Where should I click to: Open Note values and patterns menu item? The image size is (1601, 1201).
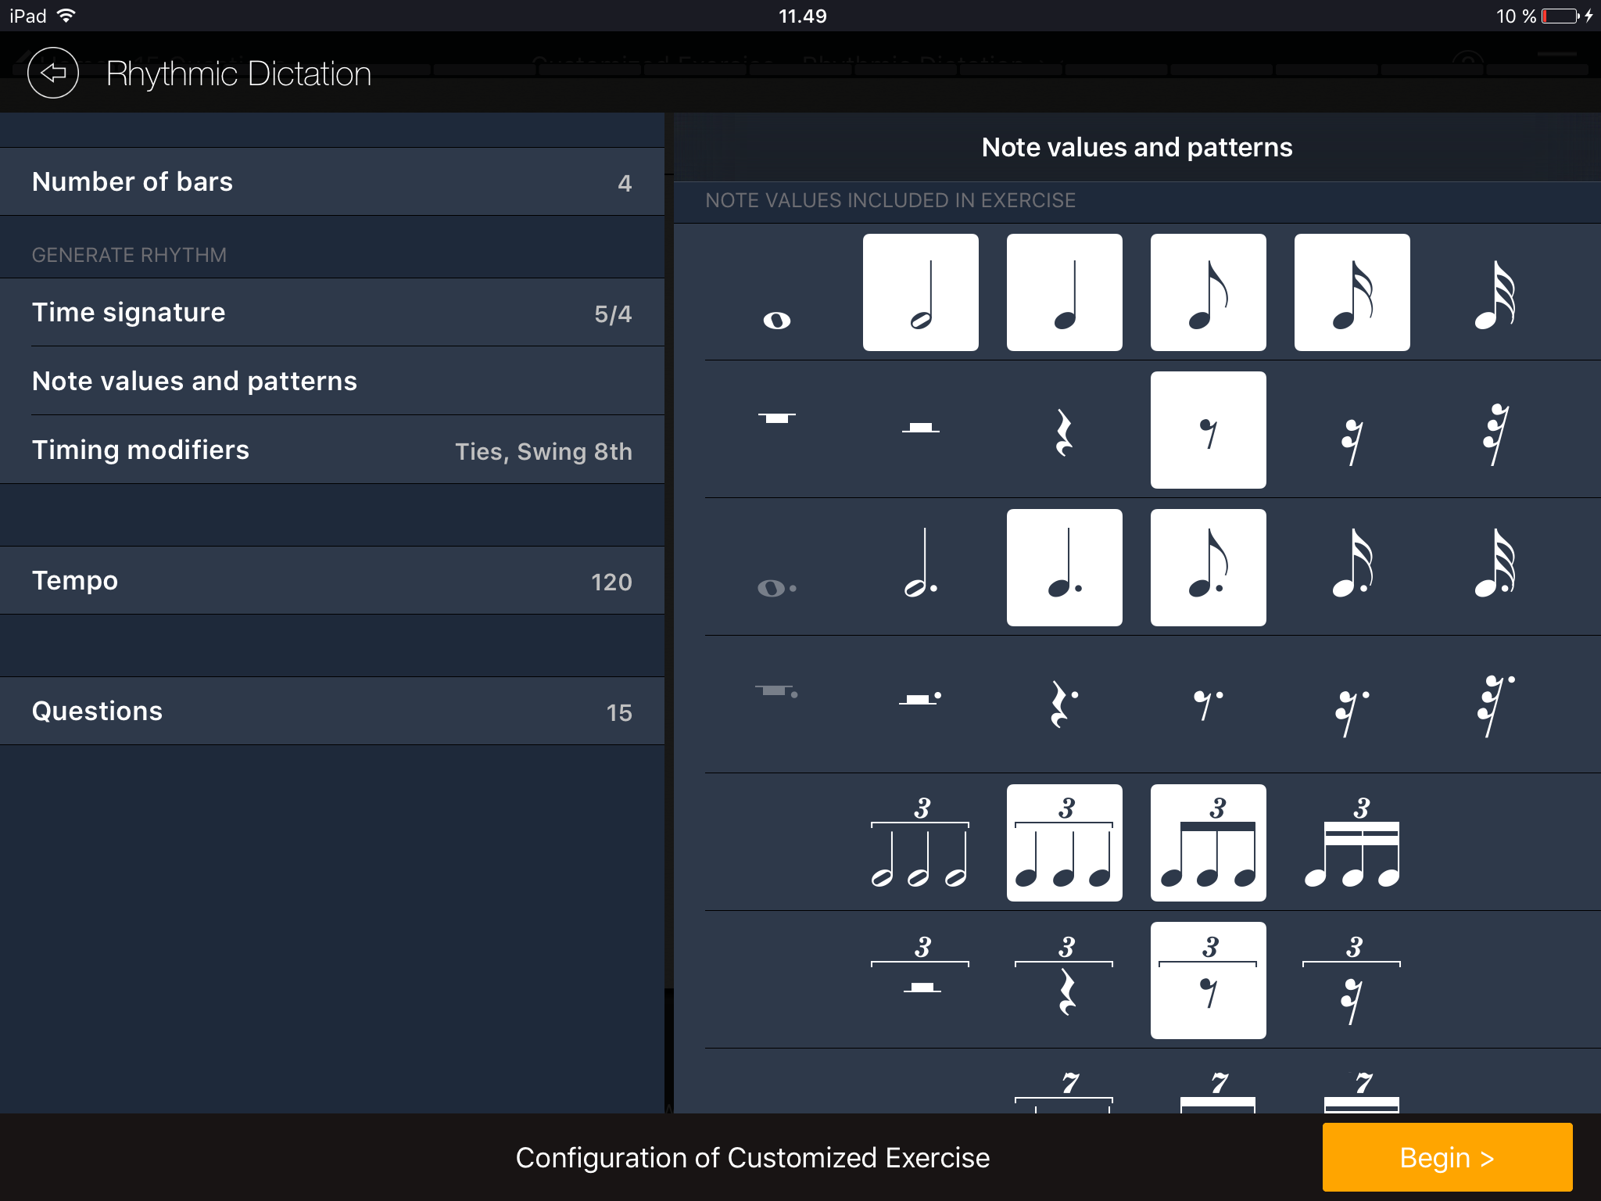click(x=332, y=382)
